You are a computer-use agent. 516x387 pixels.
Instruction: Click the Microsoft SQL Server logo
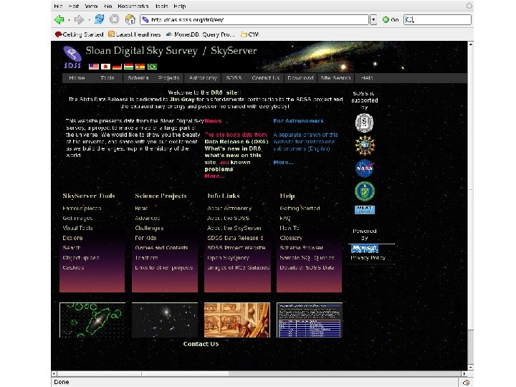pyautogui.click(x=365, y=249)
